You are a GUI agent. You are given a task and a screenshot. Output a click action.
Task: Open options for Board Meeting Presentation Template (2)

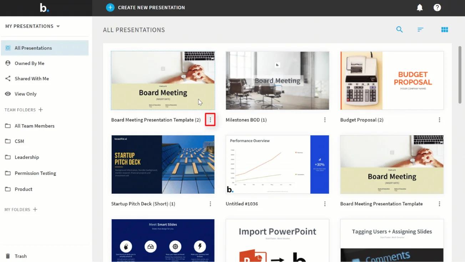(210, 120)
